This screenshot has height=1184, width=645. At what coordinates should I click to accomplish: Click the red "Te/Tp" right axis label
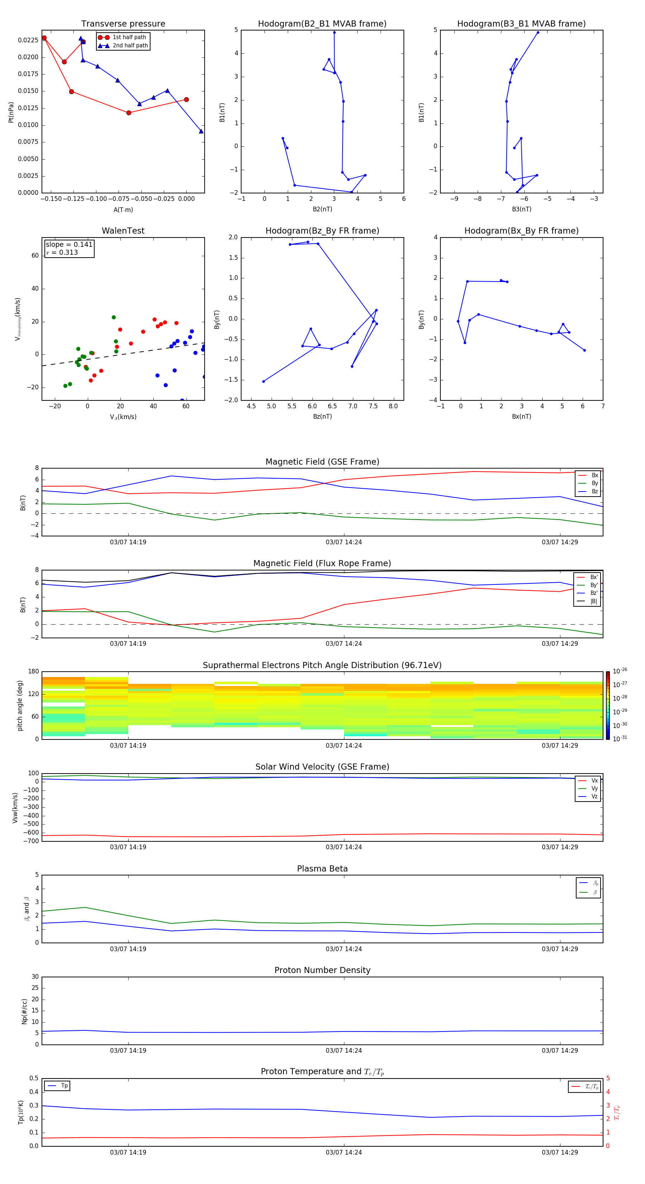(617, 1112)
